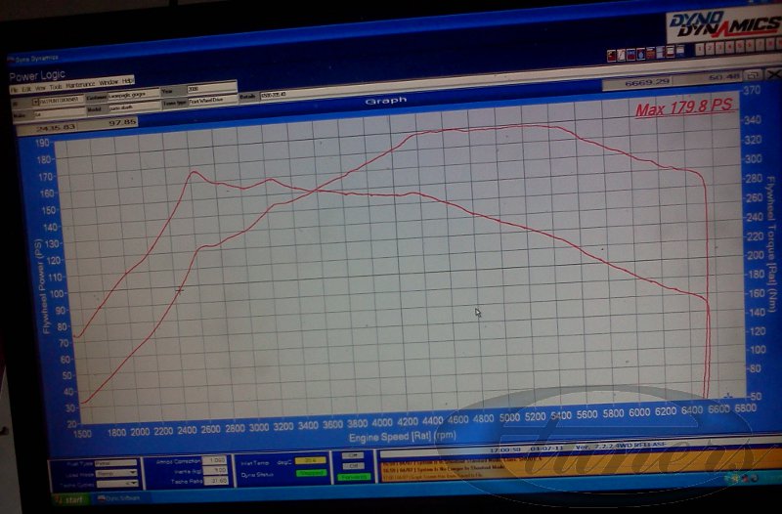Open the Maintenance menu
The image size is (782, 514).
point(80,85)
